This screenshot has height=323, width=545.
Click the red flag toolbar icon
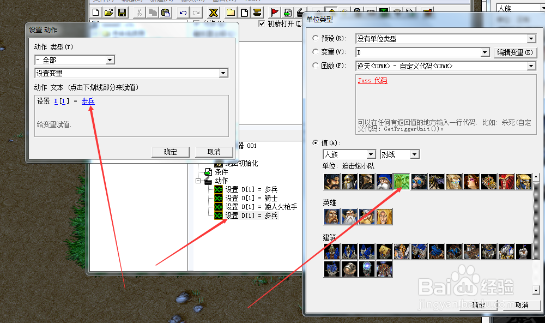click(x=275, y=13)
